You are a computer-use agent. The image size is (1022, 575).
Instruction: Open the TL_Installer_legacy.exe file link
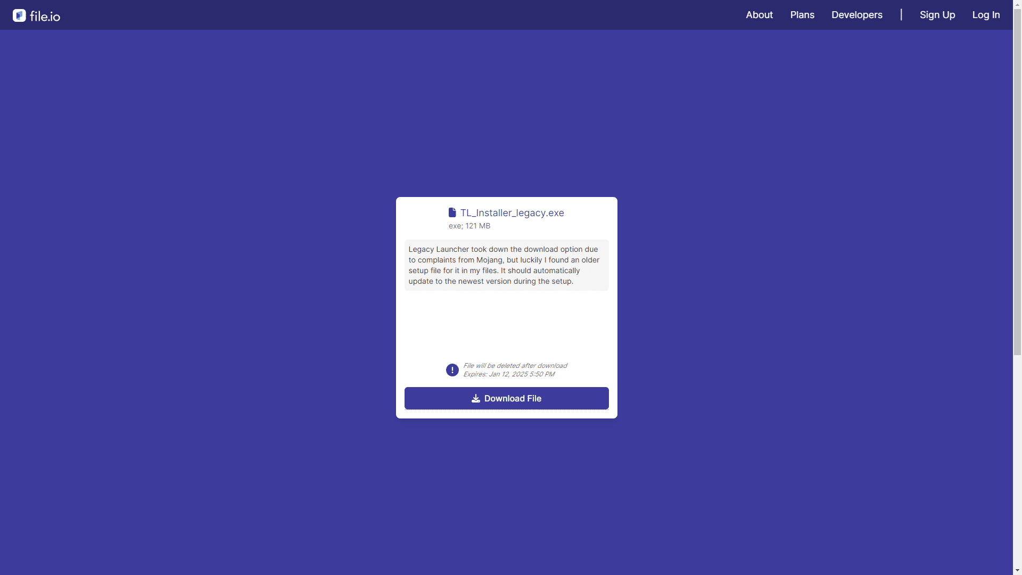[512, 212]
